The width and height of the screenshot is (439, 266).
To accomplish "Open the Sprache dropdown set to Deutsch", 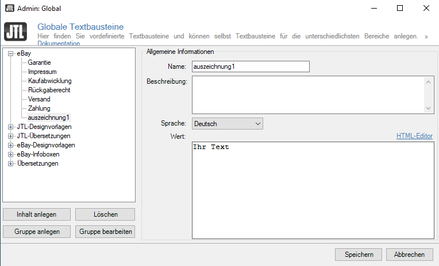I will click(x=228, y=123).
